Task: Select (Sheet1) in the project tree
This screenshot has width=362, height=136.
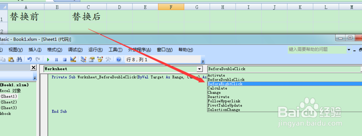Action: point(9,96)
